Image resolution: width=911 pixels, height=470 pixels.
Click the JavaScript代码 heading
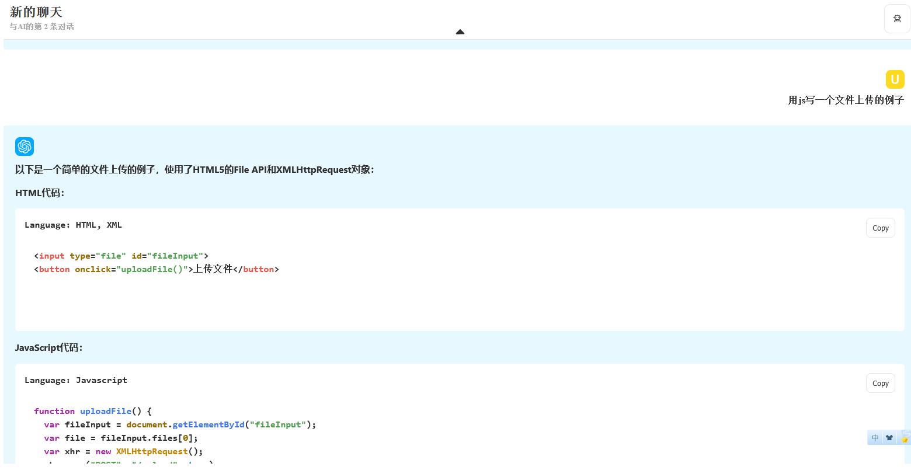click(49, 348)
